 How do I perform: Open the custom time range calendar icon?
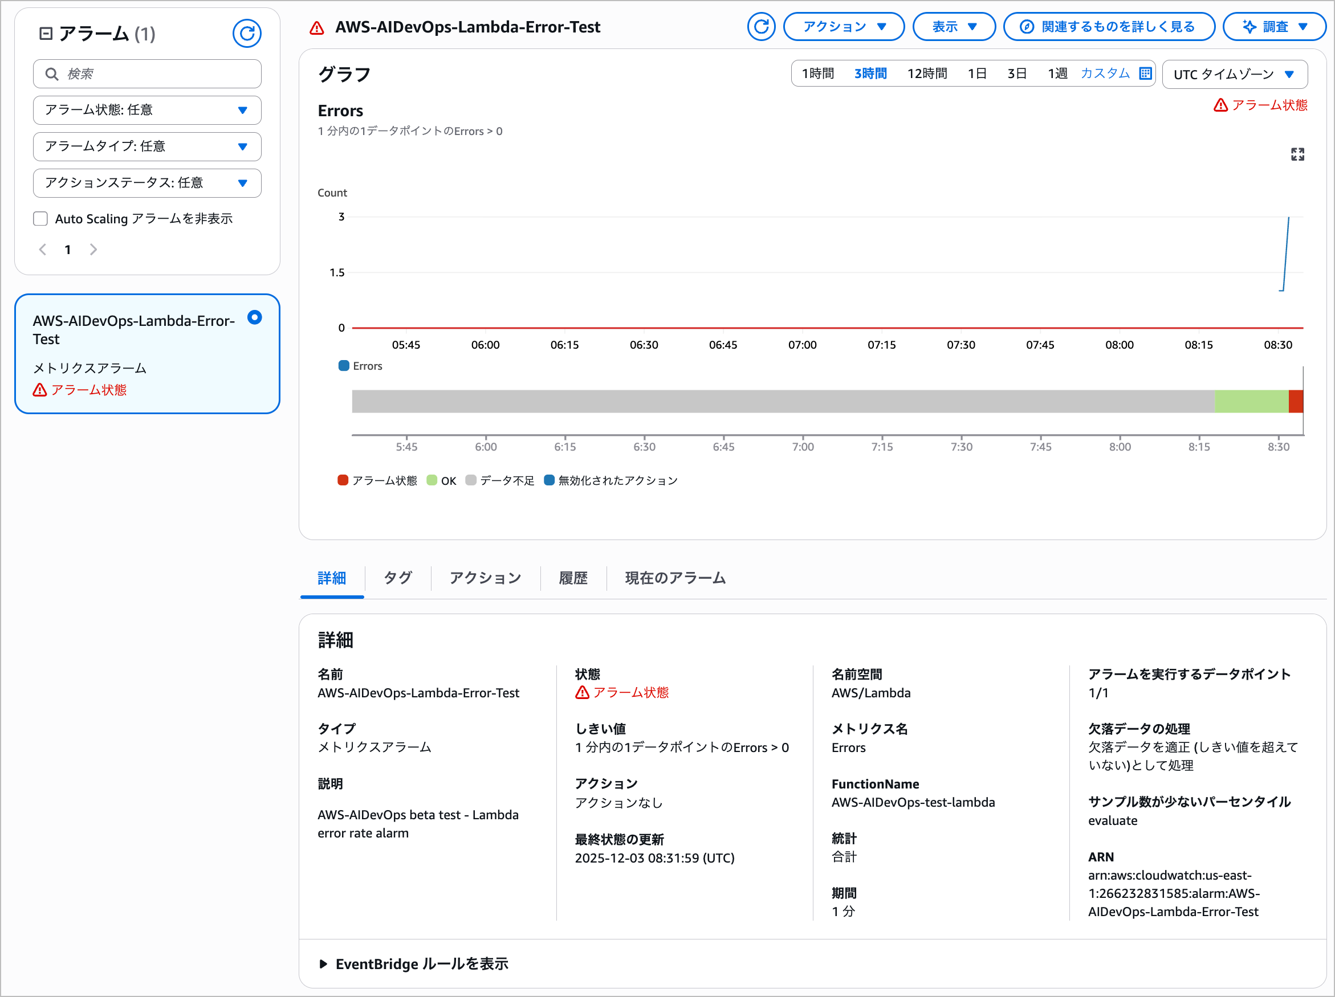(x=1145, y=73)
